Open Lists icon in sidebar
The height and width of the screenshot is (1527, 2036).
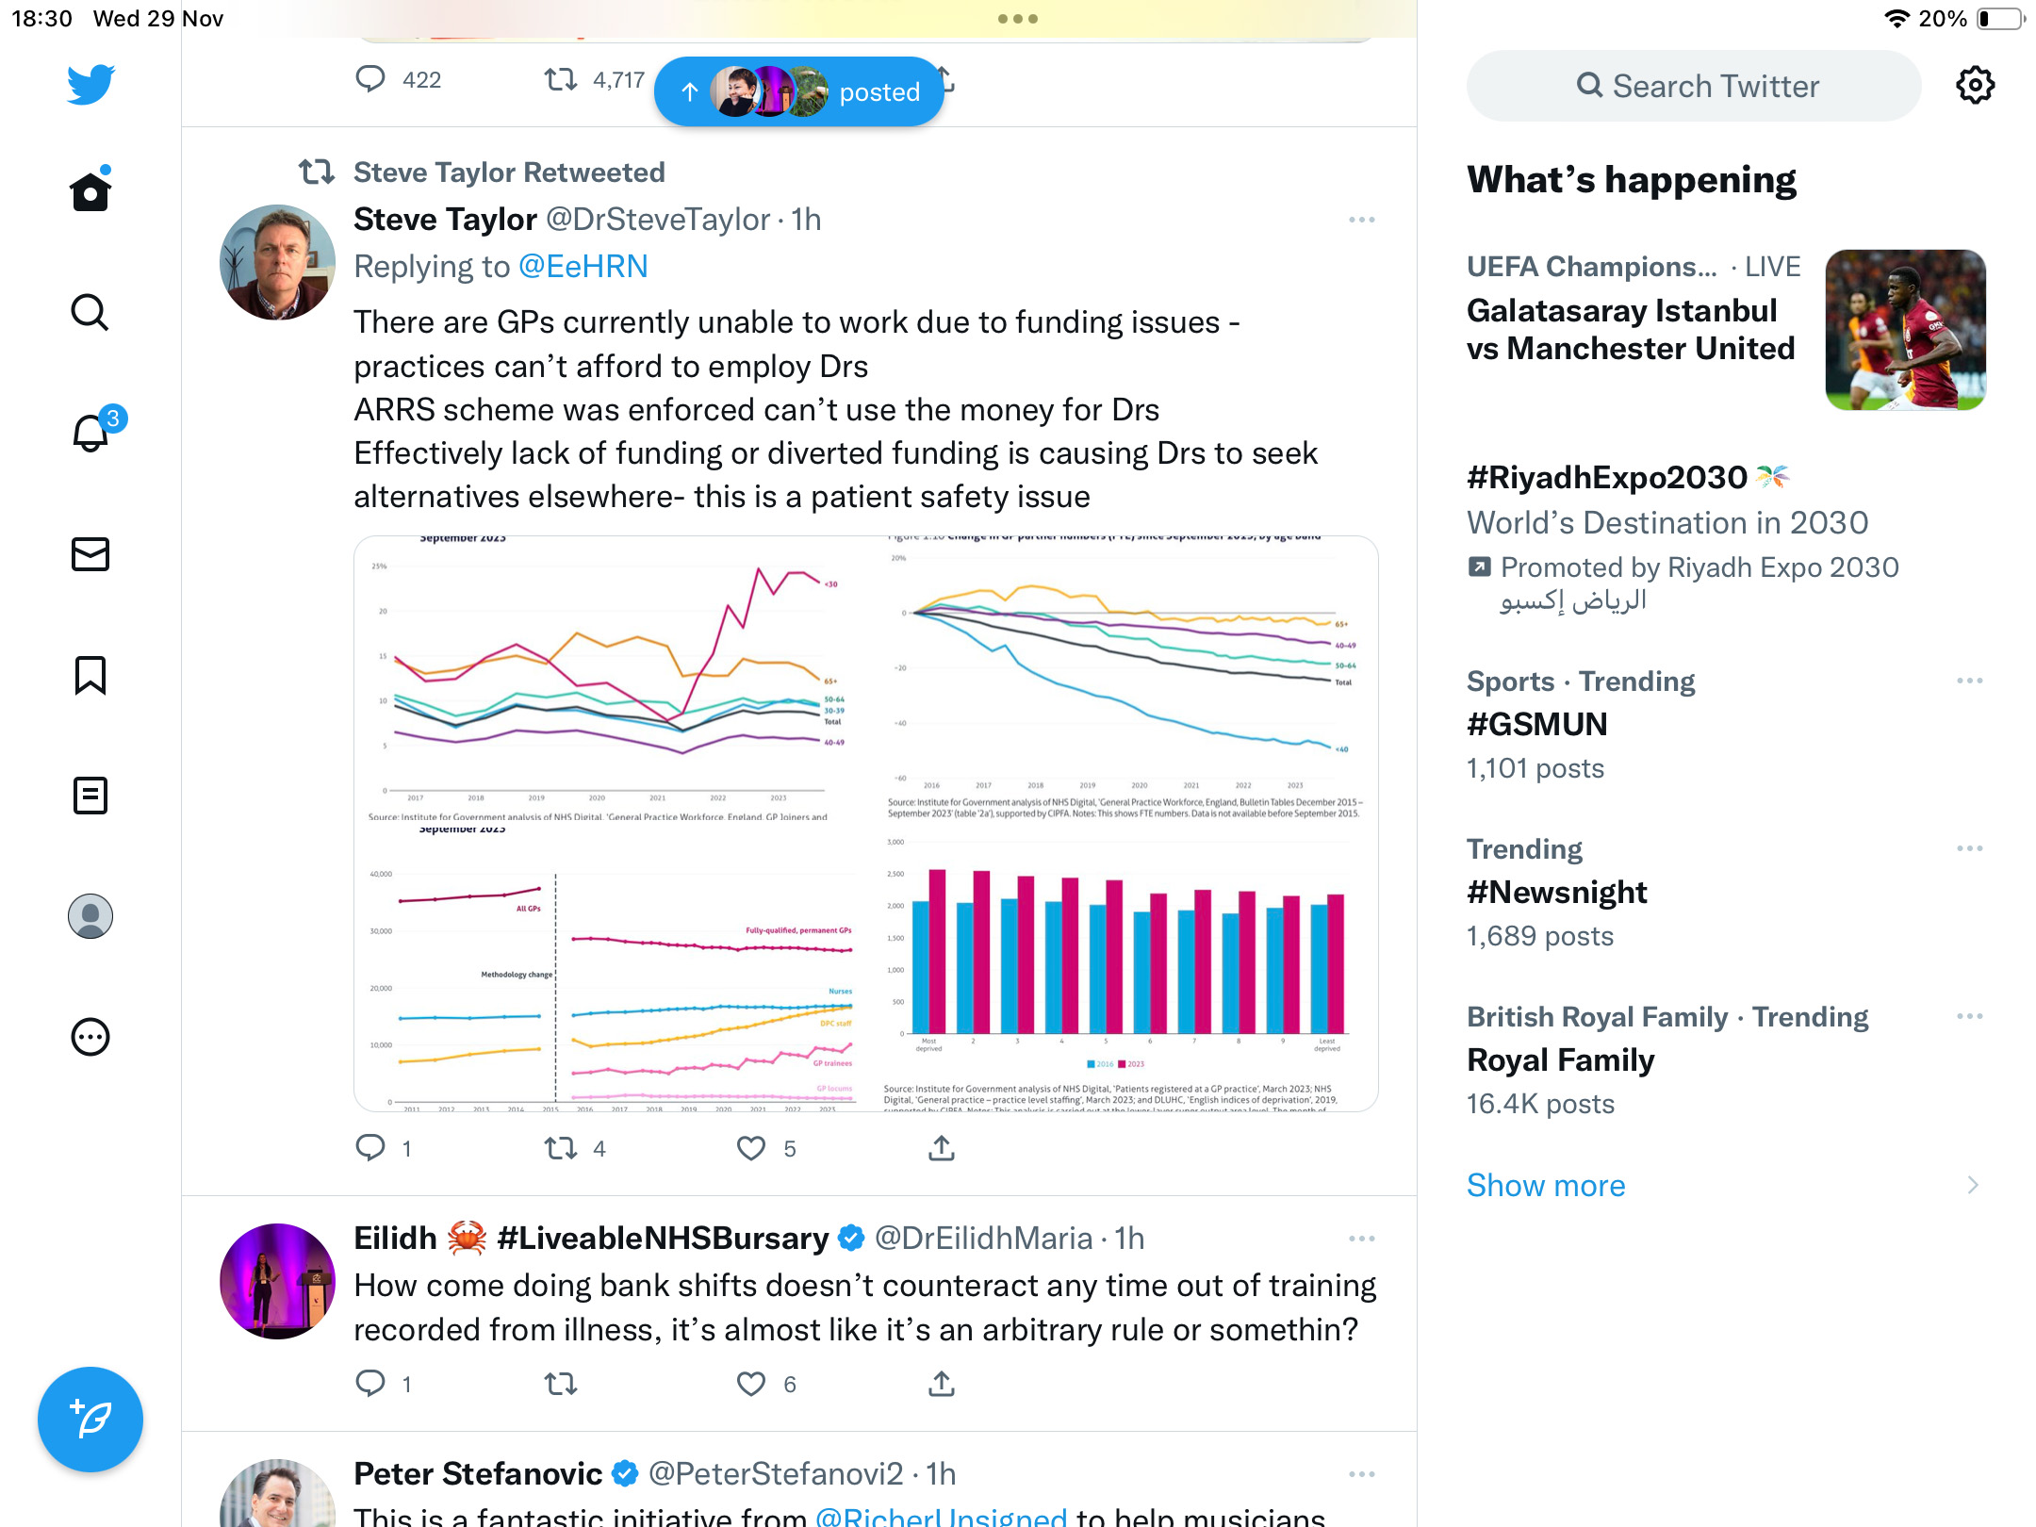tap(90, 796)
